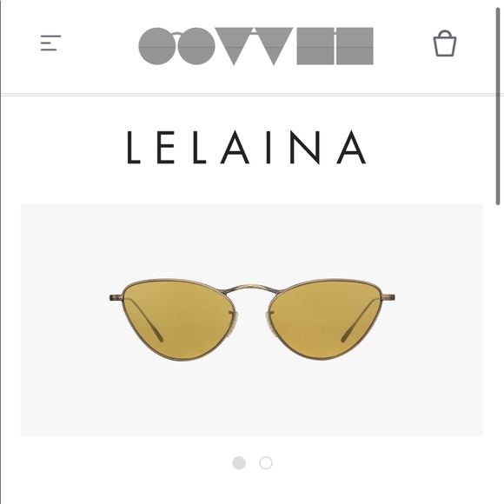Click the twin triangle shapes in the logo
This screenshot has height=504, width=504.
point(254,46)
